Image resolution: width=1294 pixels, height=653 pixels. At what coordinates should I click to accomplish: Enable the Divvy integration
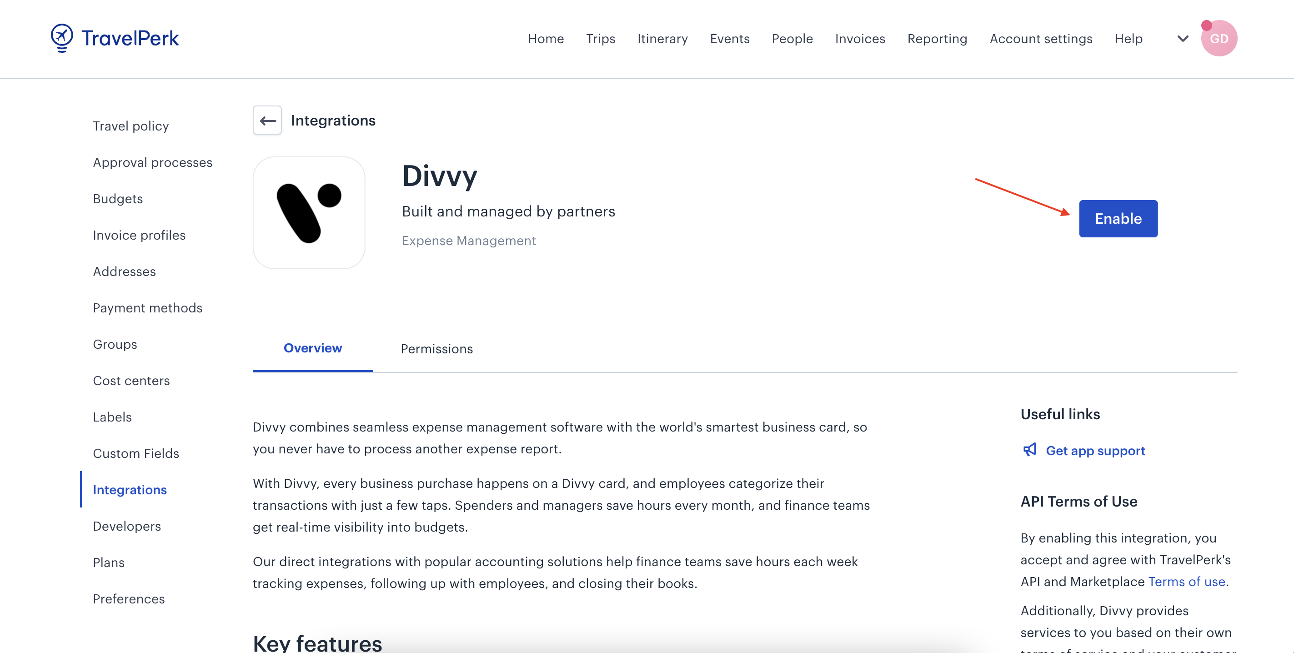pyautogui.click(x=1118, y=219)
